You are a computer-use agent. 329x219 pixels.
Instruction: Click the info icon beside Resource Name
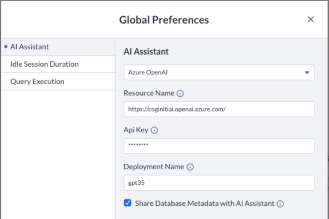click(x=180, y=93)
